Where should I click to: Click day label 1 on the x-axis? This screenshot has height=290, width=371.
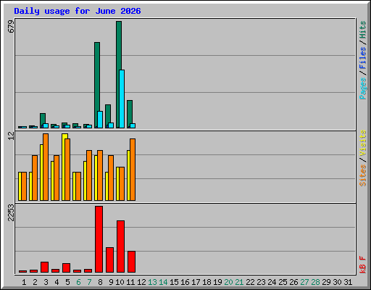[x=24, y=282]
